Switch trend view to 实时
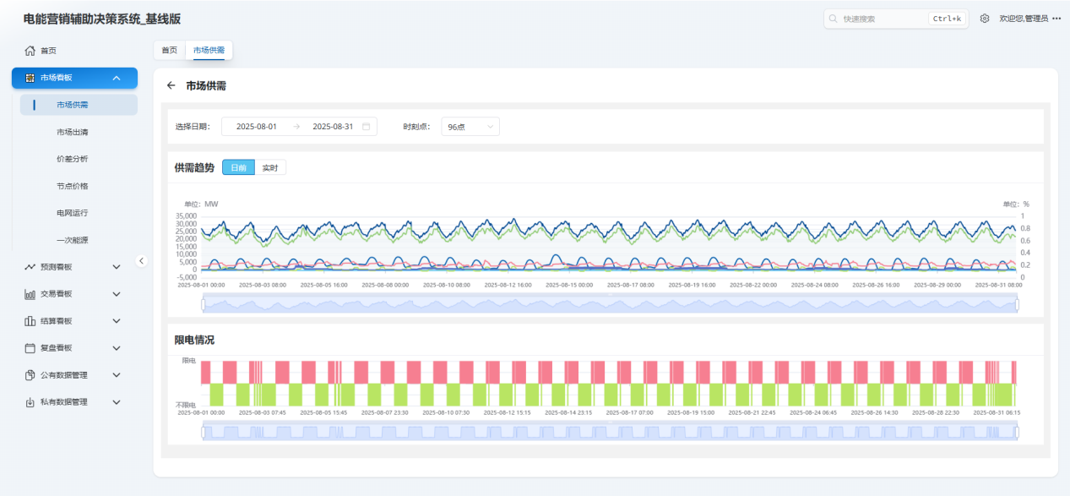The image size is (1070, 496). [270, 167]
